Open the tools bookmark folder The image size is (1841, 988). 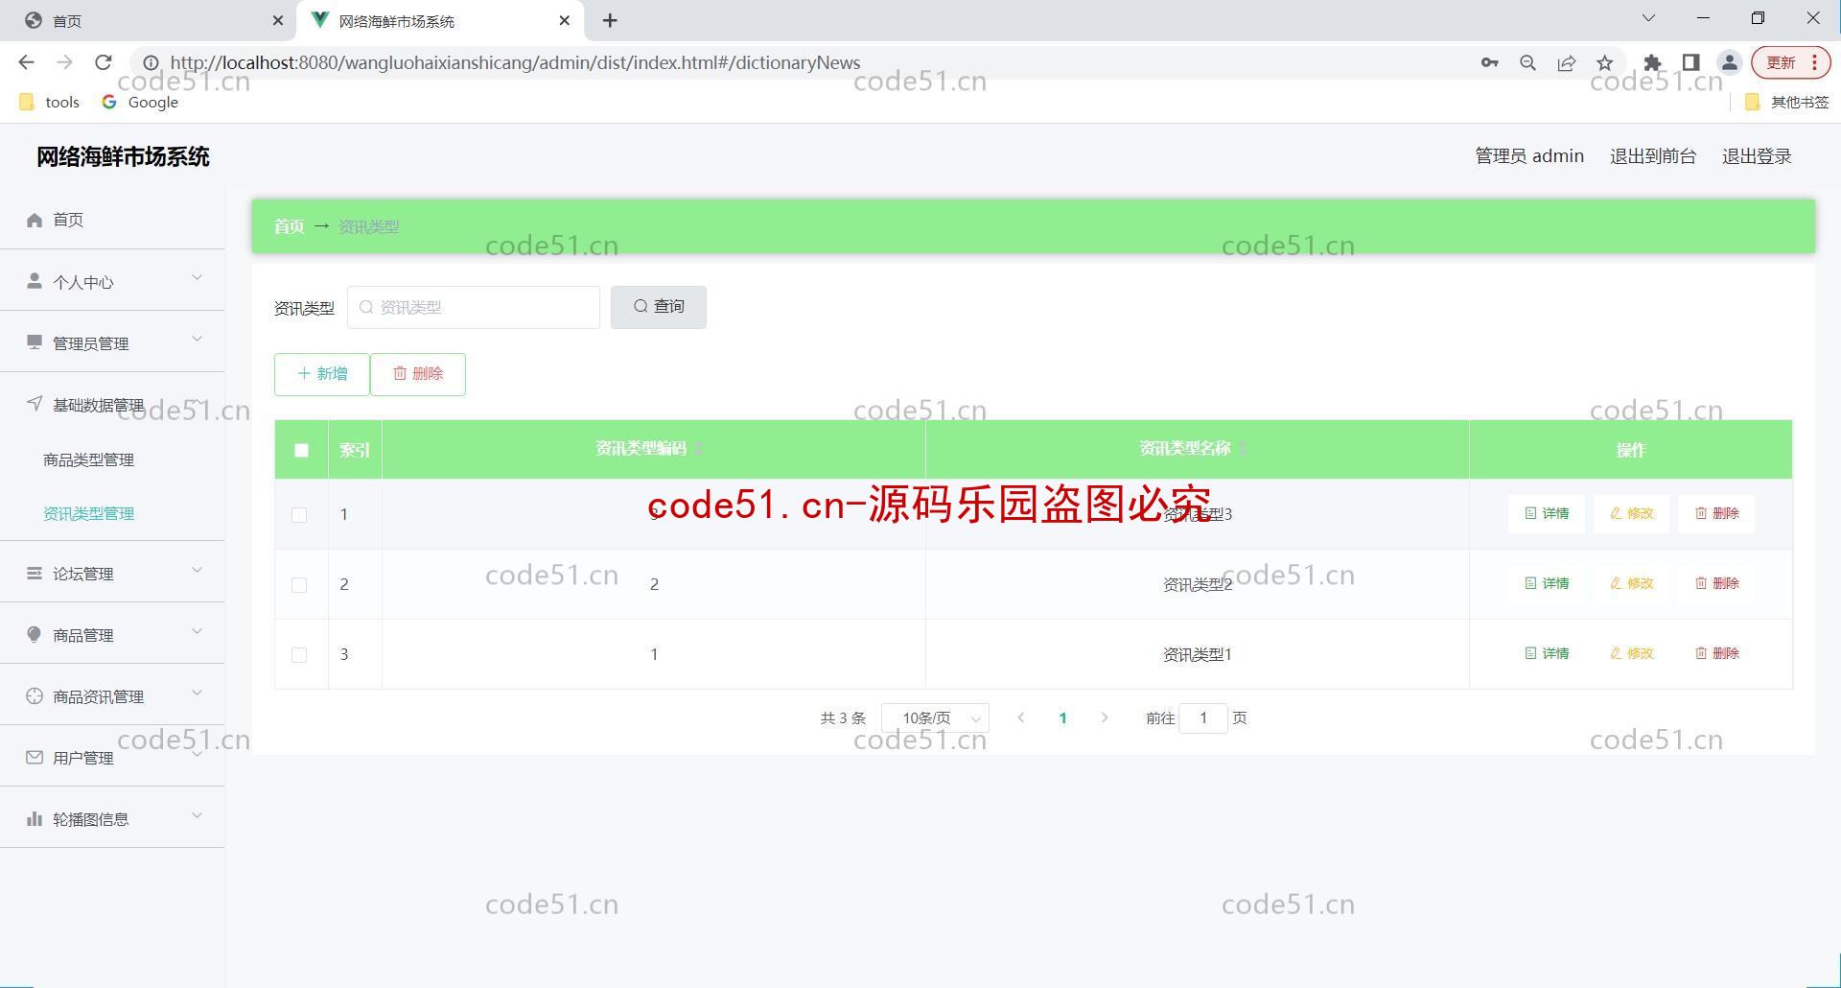point(50,102)
